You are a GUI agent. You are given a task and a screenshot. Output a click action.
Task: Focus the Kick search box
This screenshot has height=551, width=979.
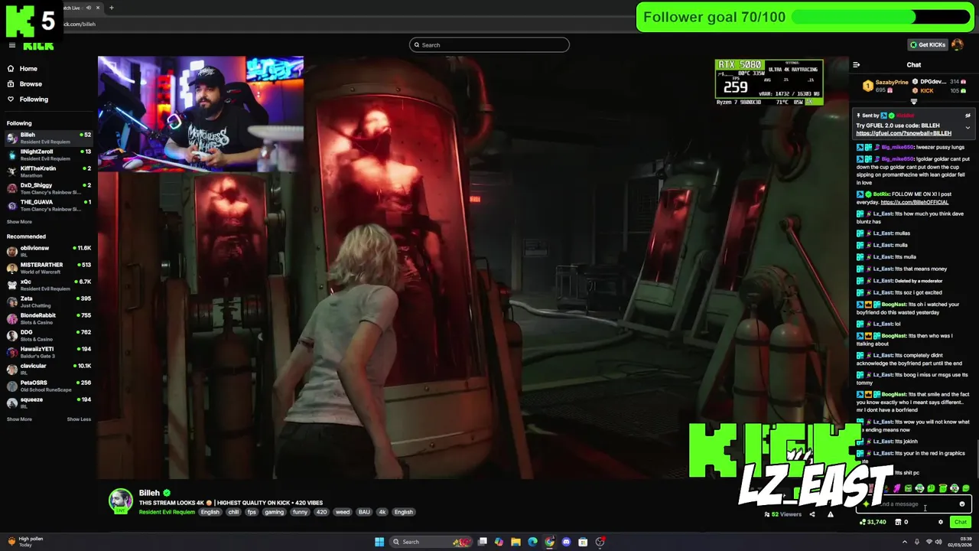(489, 45)
